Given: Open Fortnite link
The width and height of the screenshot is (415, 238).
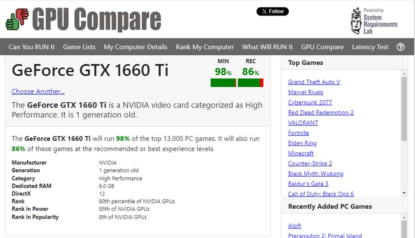Looking at the screenshot, I should 298,133.
